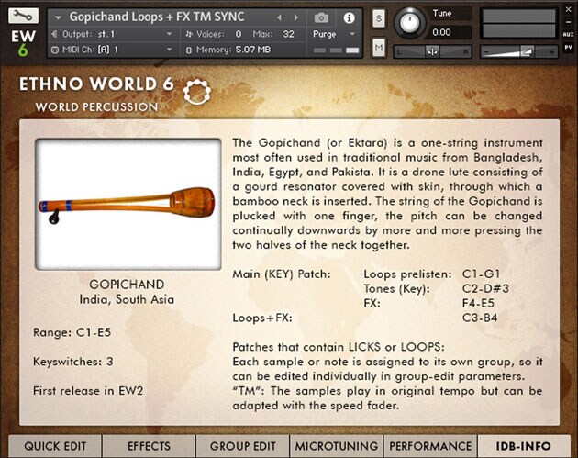Image resolution: width=578 pixels, height=458 pixels.
Task: Minimize the instrument with dash button
Action: click(569, 22)
